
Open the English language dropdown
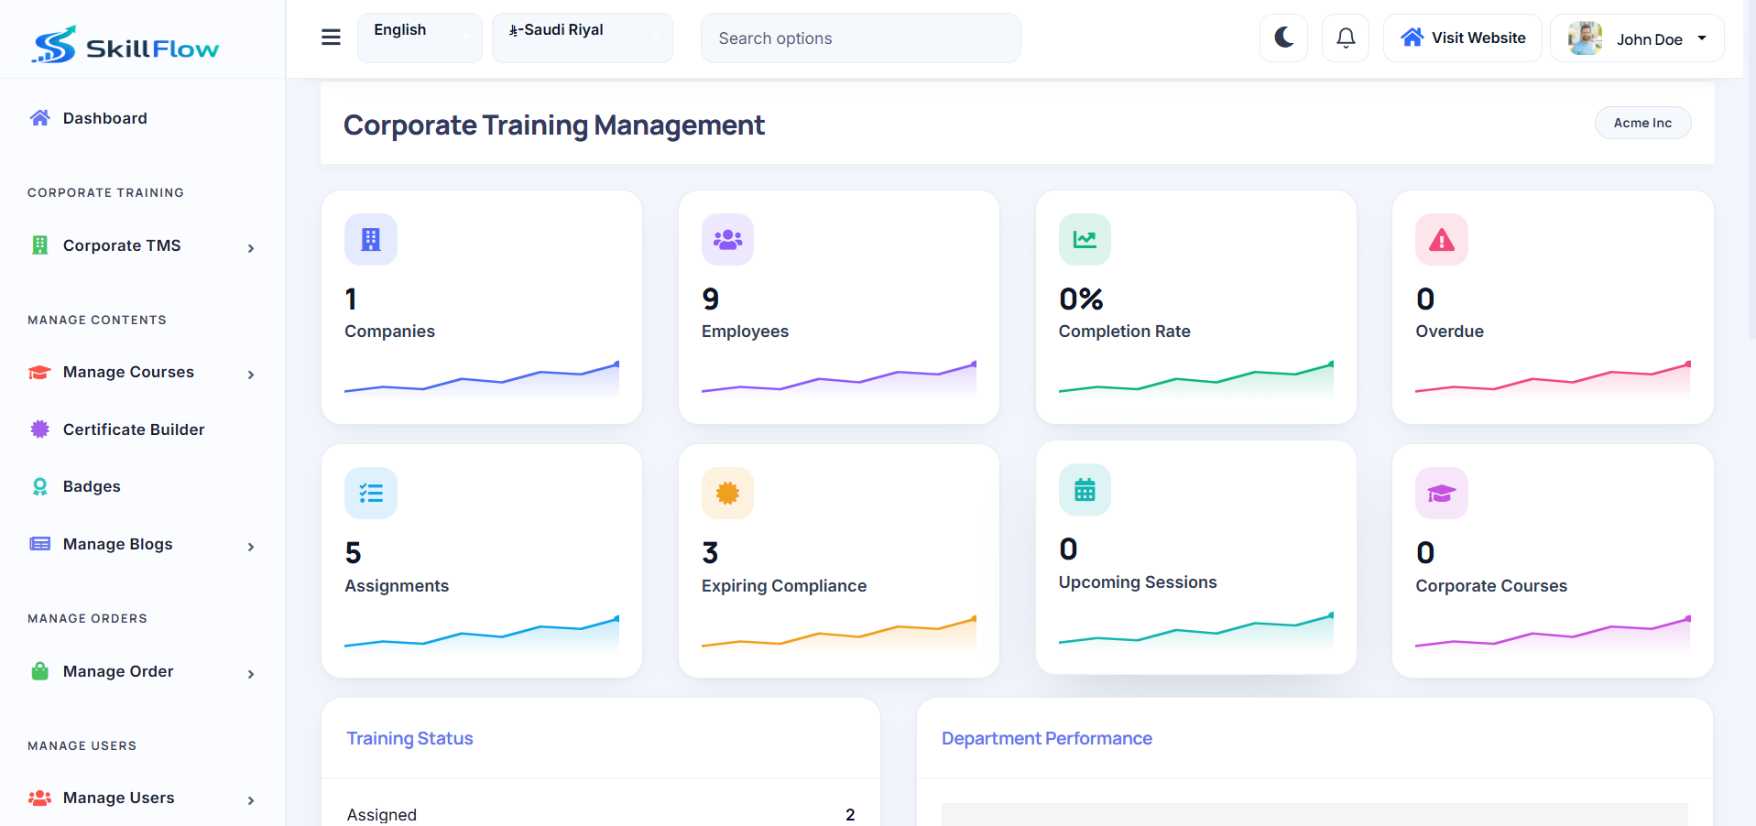[420, 38]
